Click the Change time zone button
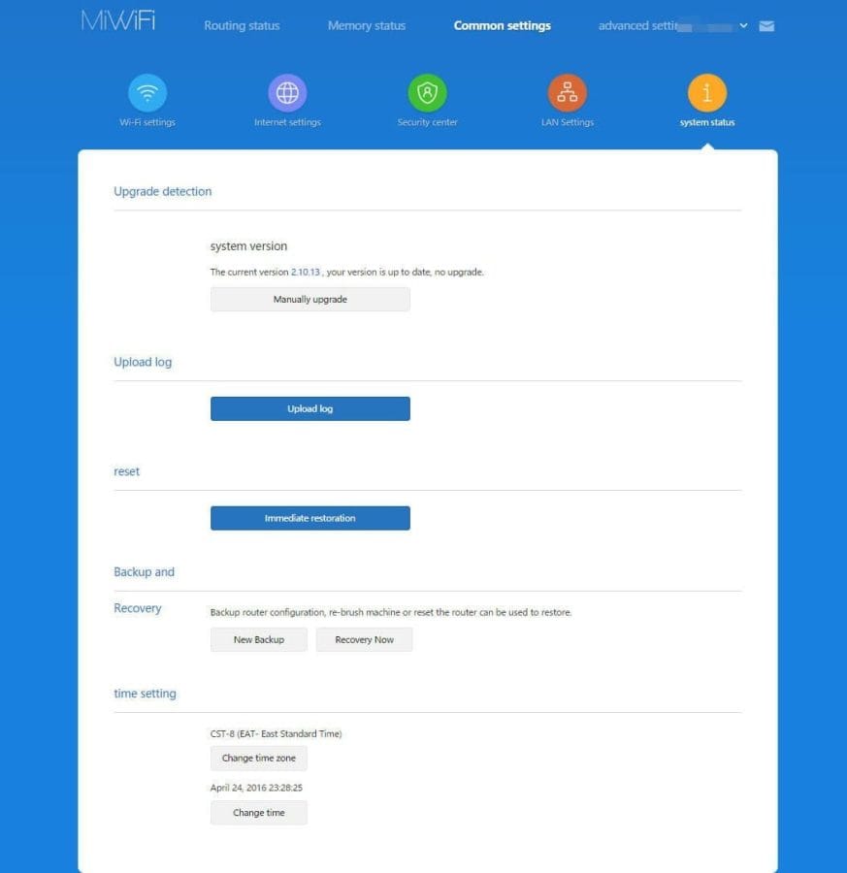 [x=259, y=759]
